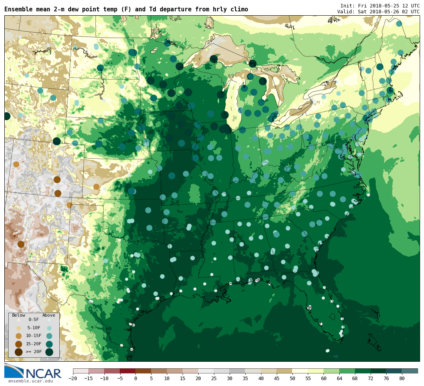Click the green colorbar swatch between 64 and 68
Screen dimensions: 424x386
347,371
